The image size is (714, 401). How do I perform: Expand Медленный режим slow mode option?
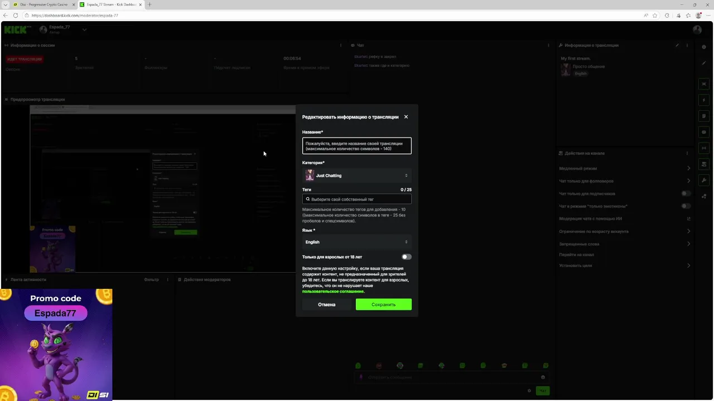pyautogui.click(x=625, y=168)
